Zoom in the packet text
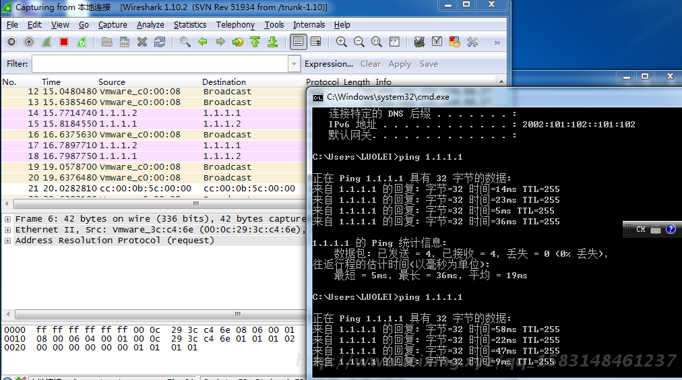This screenshot has width=682, height=380. (x=342, y=42)
